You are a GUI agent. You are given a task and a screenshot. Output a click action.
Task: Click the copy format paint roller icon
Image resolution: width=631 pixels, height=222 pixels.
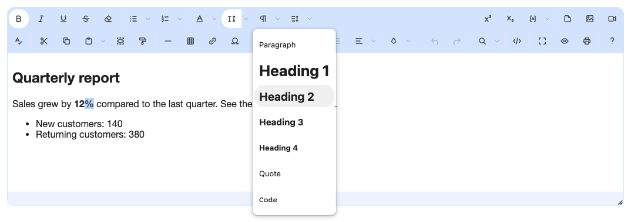(142, 41)
